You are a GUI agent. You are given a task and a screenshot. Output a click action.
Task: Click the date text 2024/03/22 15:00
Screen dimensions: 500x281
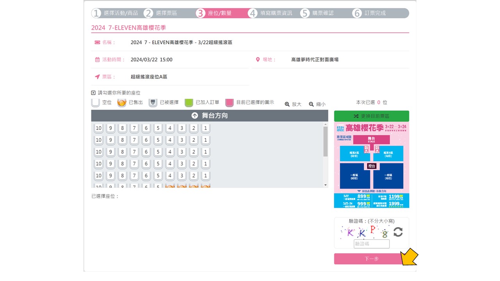pyautogui.click(x=152, y=60)
